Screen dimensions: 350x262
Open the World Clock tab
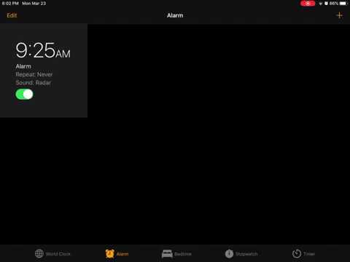pyautogui.click(x=52, y=254)
